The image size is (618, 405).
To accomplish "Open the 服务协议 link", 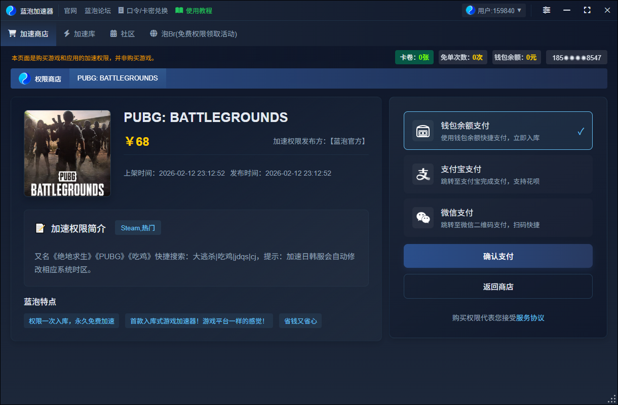I will (530, 318).
